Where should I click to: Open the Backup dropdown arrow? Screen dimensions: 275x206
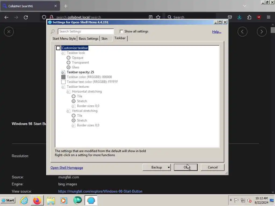pyautogui.click(x=169, y=167)
